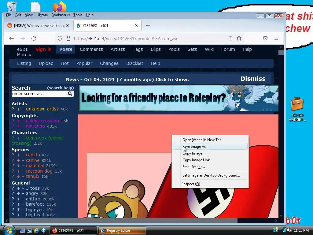Viewport: 313px width, 235px height.
Task: Open the Upload subnav link
Action: 46,63
